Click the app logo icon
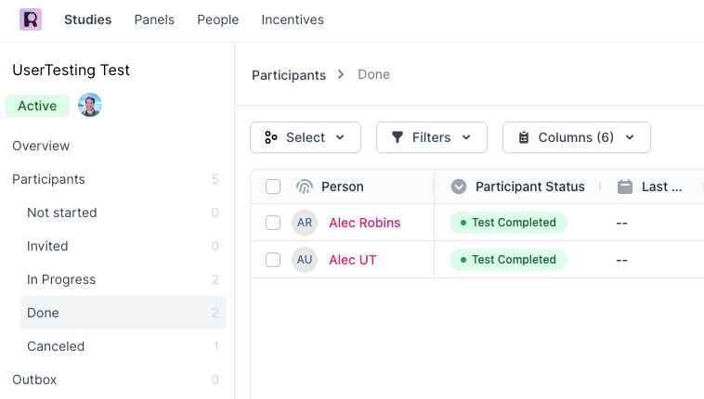The image size is (704, 399). point(31,19)
